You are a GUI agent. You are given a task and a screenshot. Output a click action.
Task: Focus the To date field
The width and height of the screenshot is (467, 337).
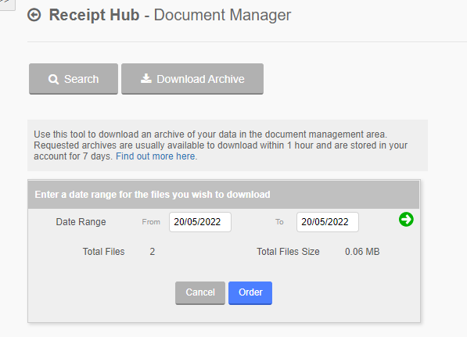(x=328, y=222)
